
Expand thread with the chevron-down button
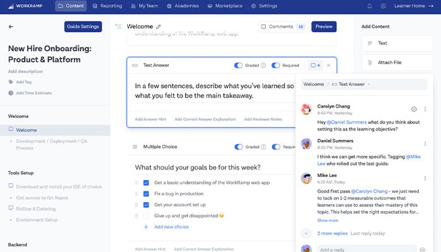tap(306, 234)
